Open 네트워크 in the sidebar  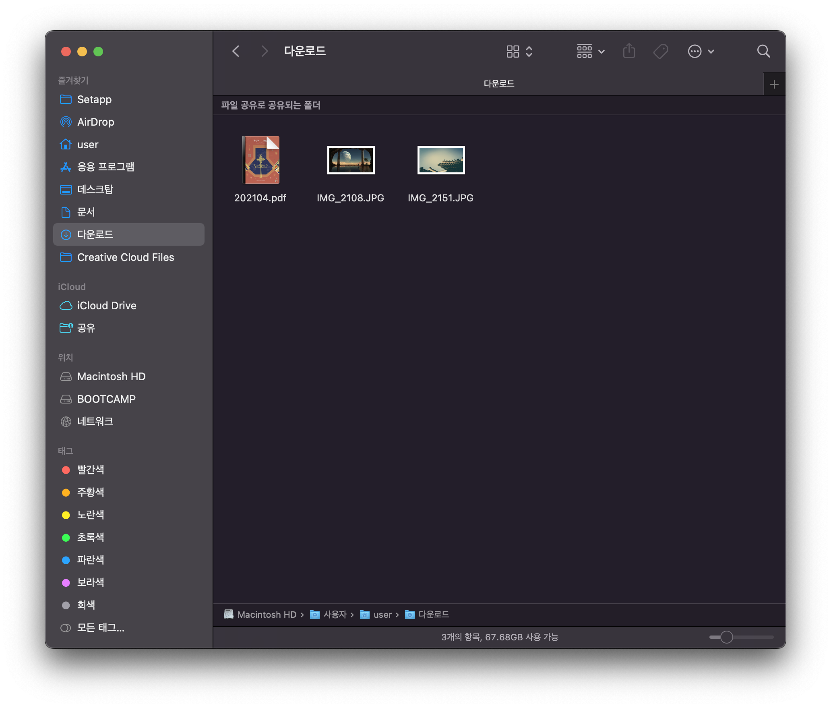pyautogui.click(x=95, y=421)
